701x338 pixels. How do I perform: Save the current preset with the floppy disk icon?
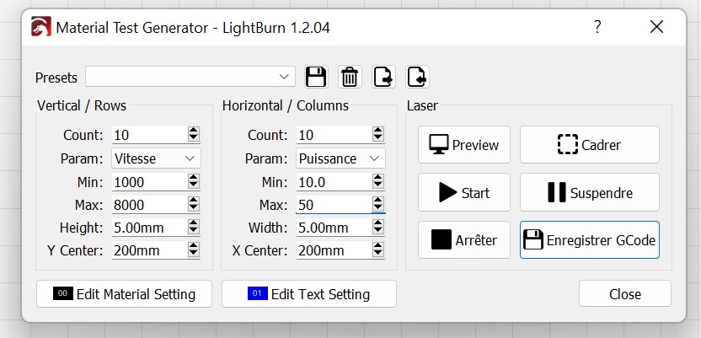coord(316,77)
